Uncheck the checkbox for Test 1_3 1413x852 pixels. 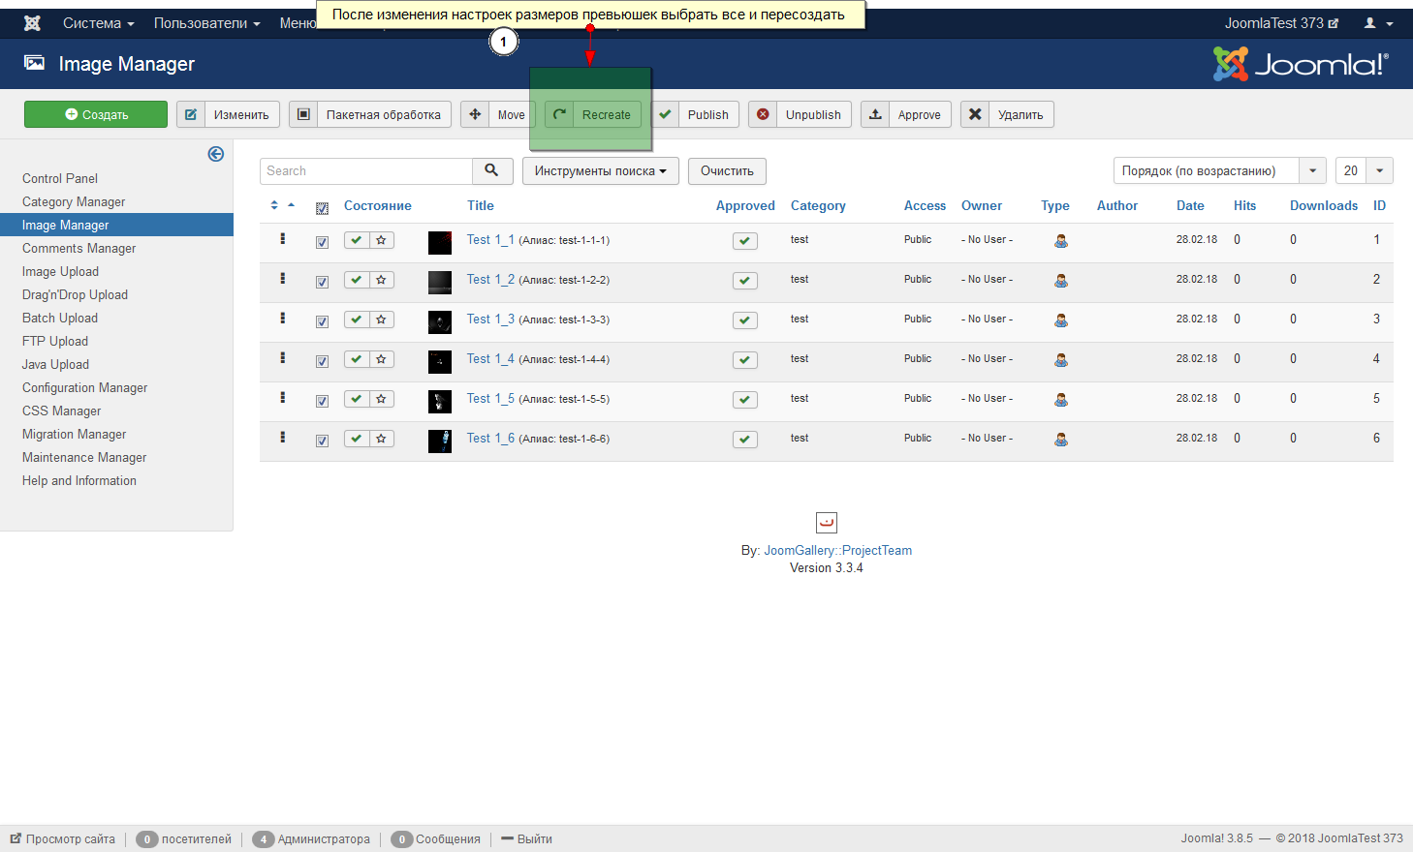click(323, 321)
